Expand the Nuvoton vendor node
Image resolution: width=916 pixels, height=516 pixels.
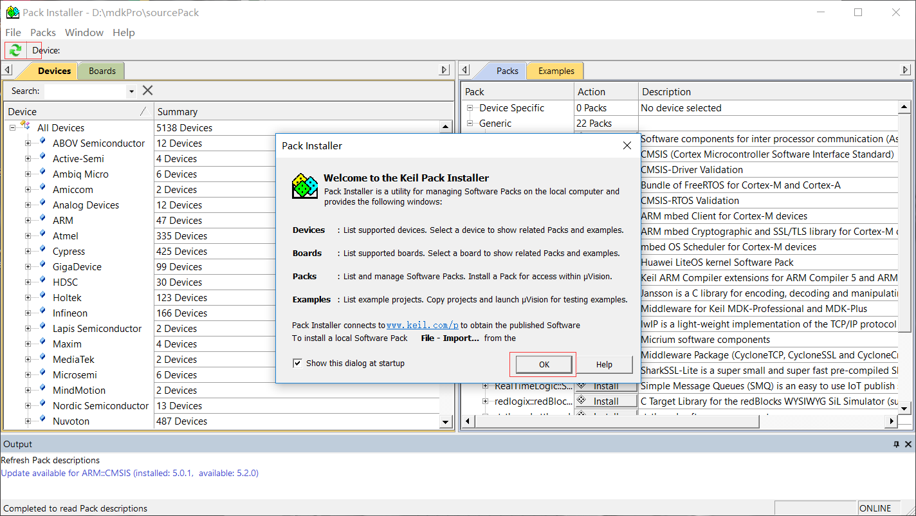click(x=28, y=421)
